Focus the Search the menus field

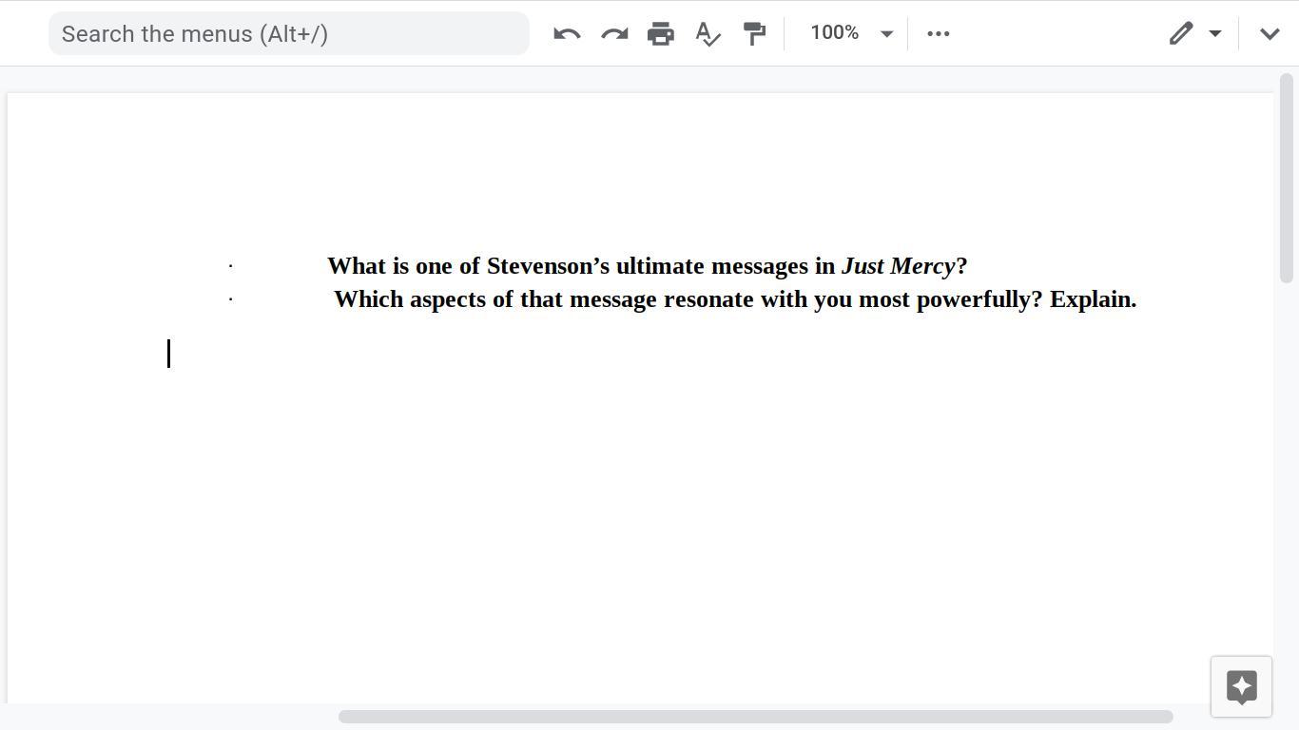[289, 33]
